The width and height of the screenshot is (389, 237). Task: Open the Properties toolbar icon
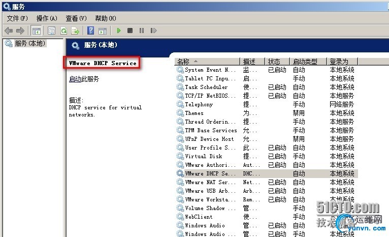tap(52, 31)
